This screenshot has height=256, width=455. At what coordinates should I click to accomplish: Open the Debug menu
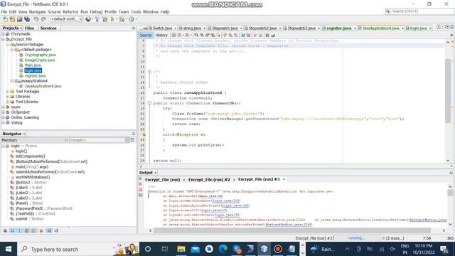(96, 11)
